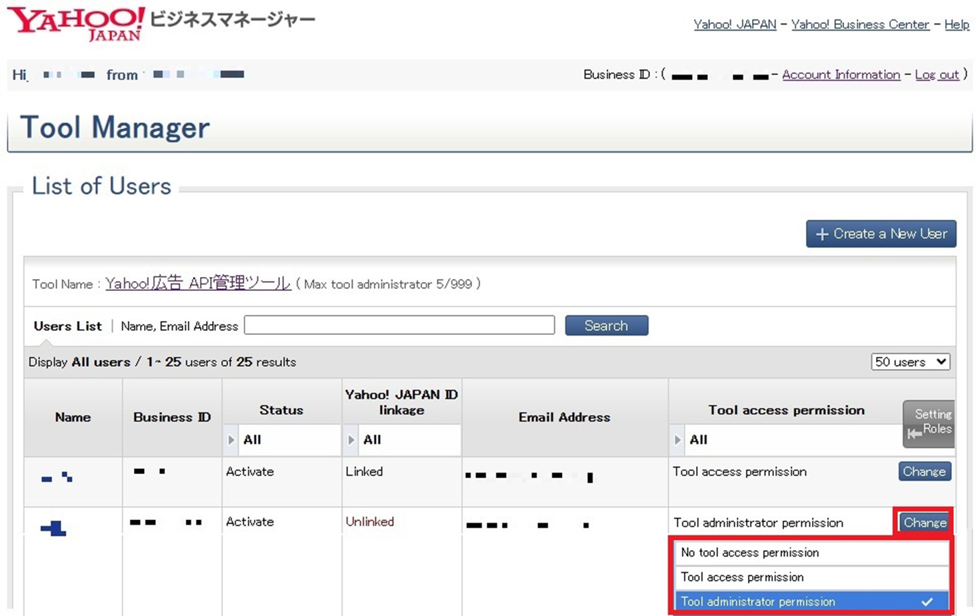Click the Setting Roles button
The height and width of the screenshot is (616, 978).
pyautogui.click(x=929, y=424)
